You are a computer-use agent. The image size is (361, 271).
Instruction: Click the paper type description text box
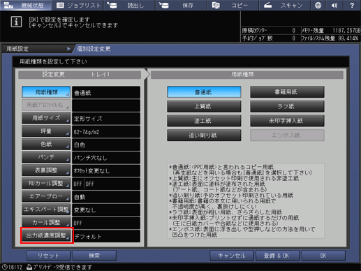click(246, 200)
